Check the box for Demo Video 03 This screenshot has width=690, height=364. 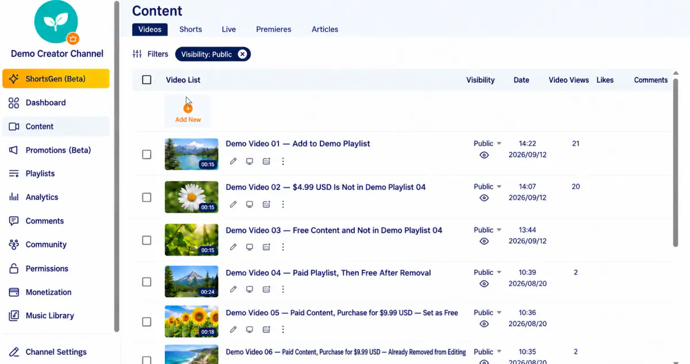147,240
